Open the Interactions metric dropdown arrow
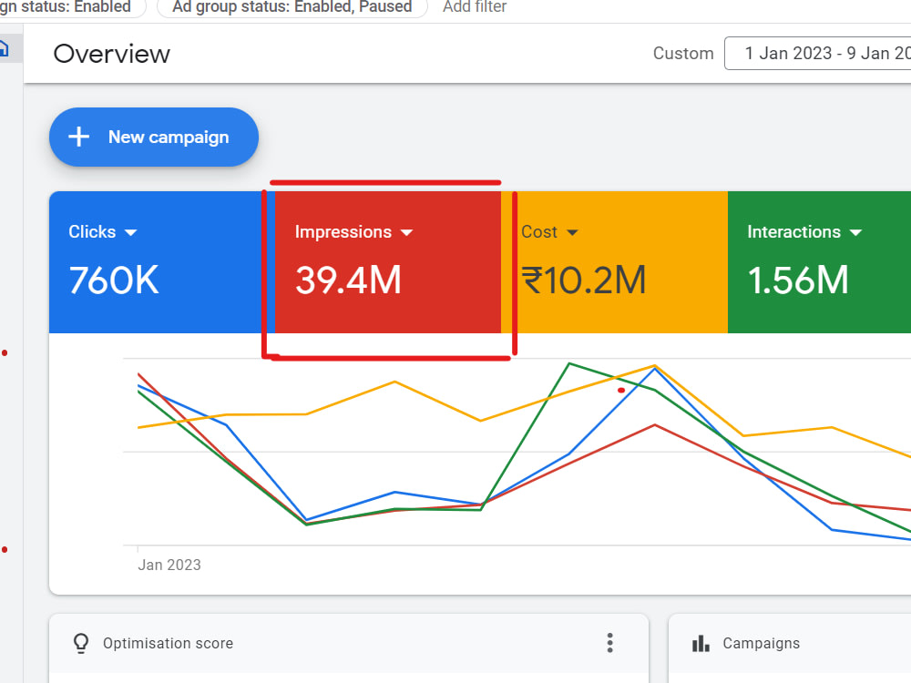The image size is (911, 683). tap(855, 232)
